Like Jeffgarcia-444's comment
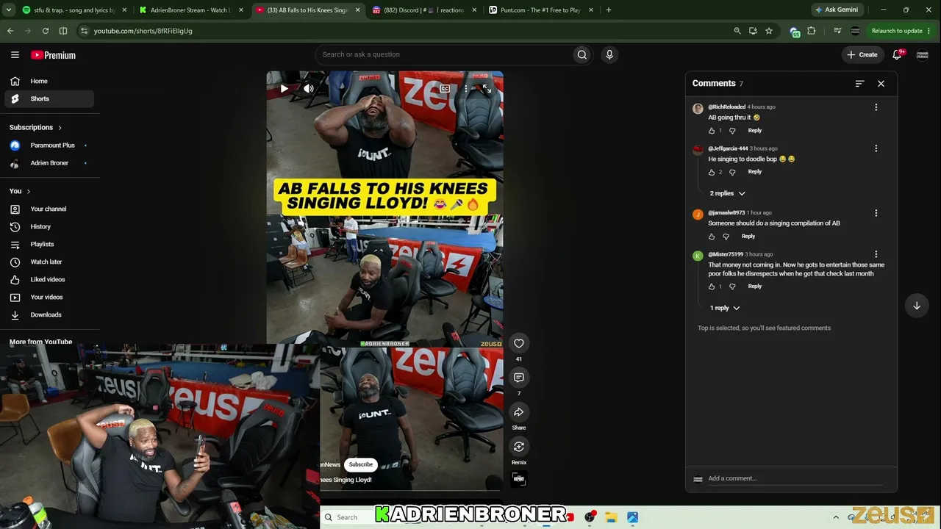The width and height of the screenshot is (941, 529). click(712, 172)
